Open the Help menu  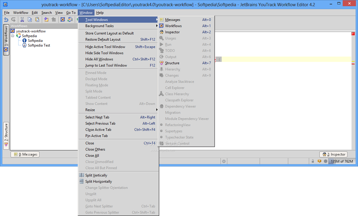click(100, 13)
